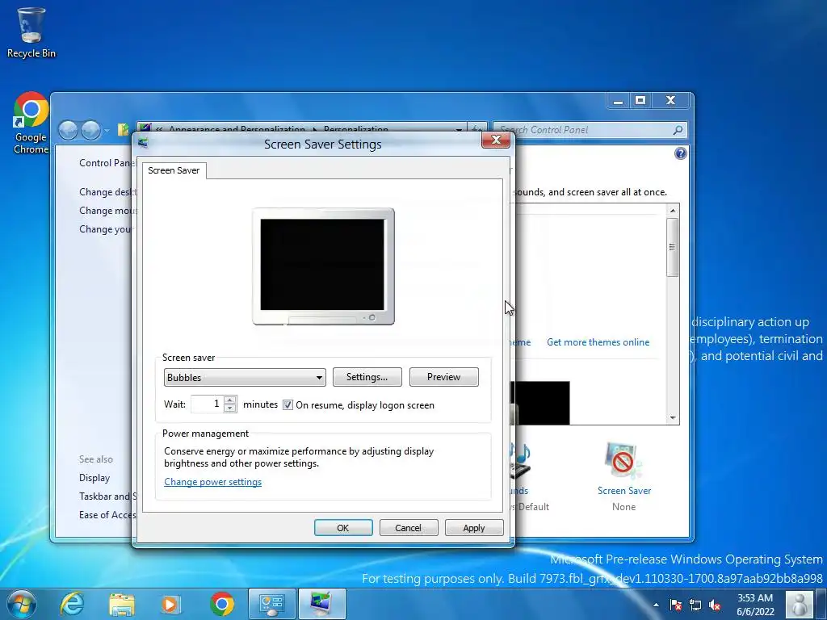The image size is (827, 620).
Task: Expand the address bar dropdown in Control Panel
Action: tap(459, 130)
